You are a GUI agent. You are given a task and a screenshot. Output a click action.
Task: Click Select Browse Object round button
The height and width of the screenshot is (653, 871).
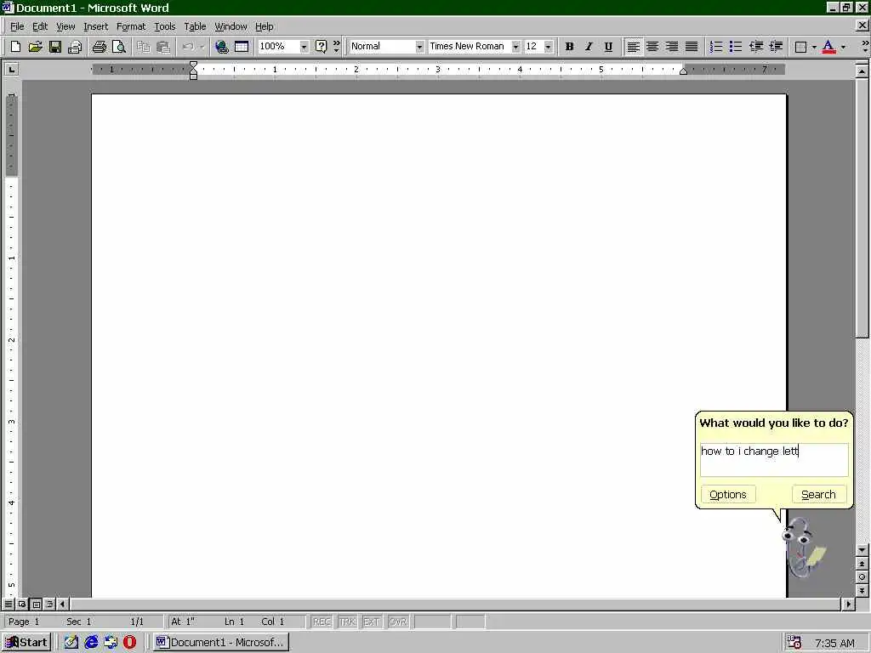pos(862,577)
